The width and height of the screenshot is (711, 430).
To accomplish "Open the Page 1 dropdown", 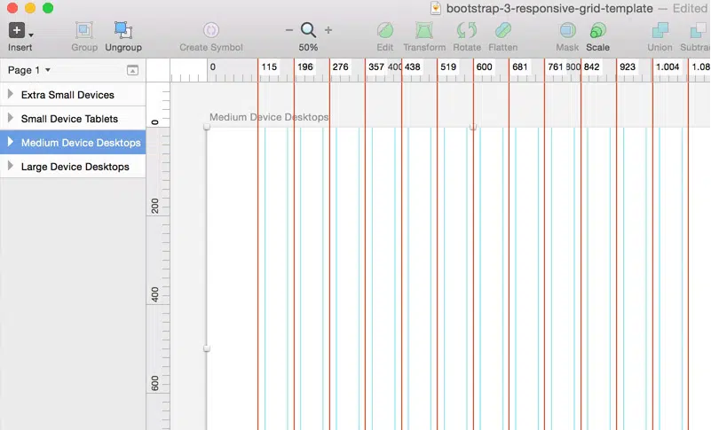I will pyautogui.click(x=29, y=70).
